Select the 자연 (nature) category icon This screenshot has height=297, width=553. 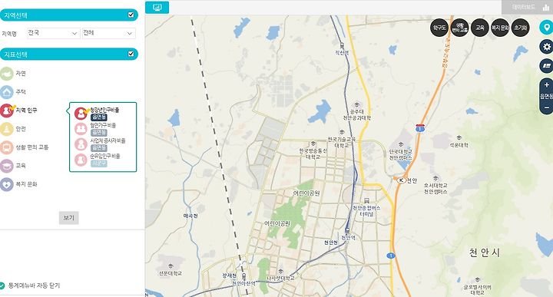pyautogui.click(x=6, y=74)
